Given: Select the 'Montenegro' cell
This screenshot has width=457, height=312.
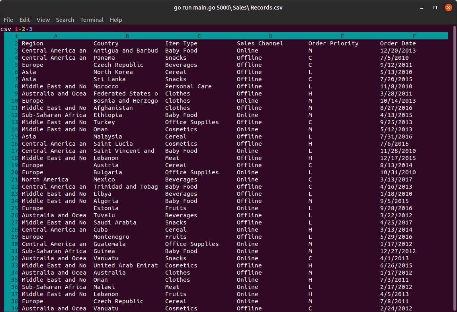Looking at the screenshot, I should (111, 237).
